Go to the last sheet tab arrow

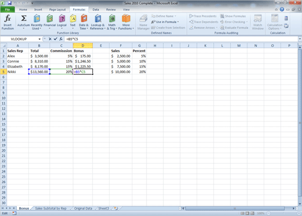[14, 208]
